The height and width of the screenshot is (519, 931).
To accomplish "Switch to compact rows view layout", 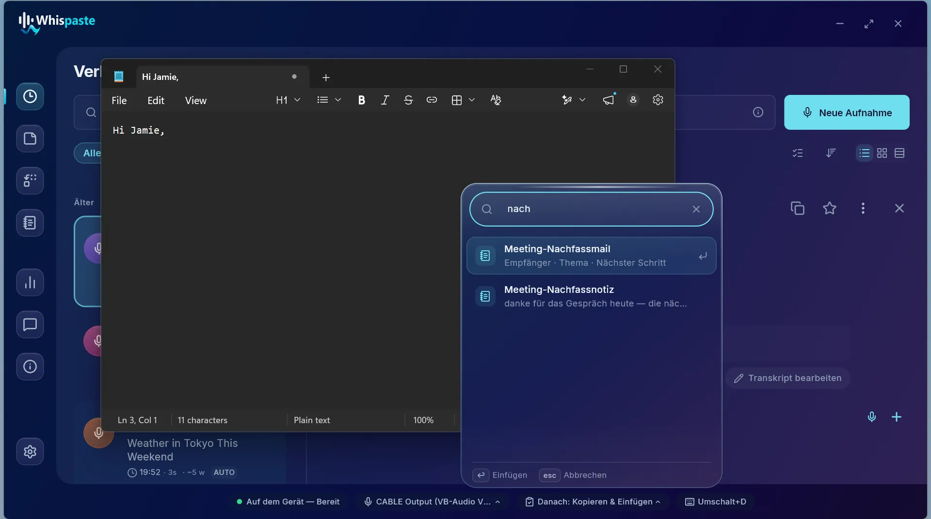I will coord(899,153).
